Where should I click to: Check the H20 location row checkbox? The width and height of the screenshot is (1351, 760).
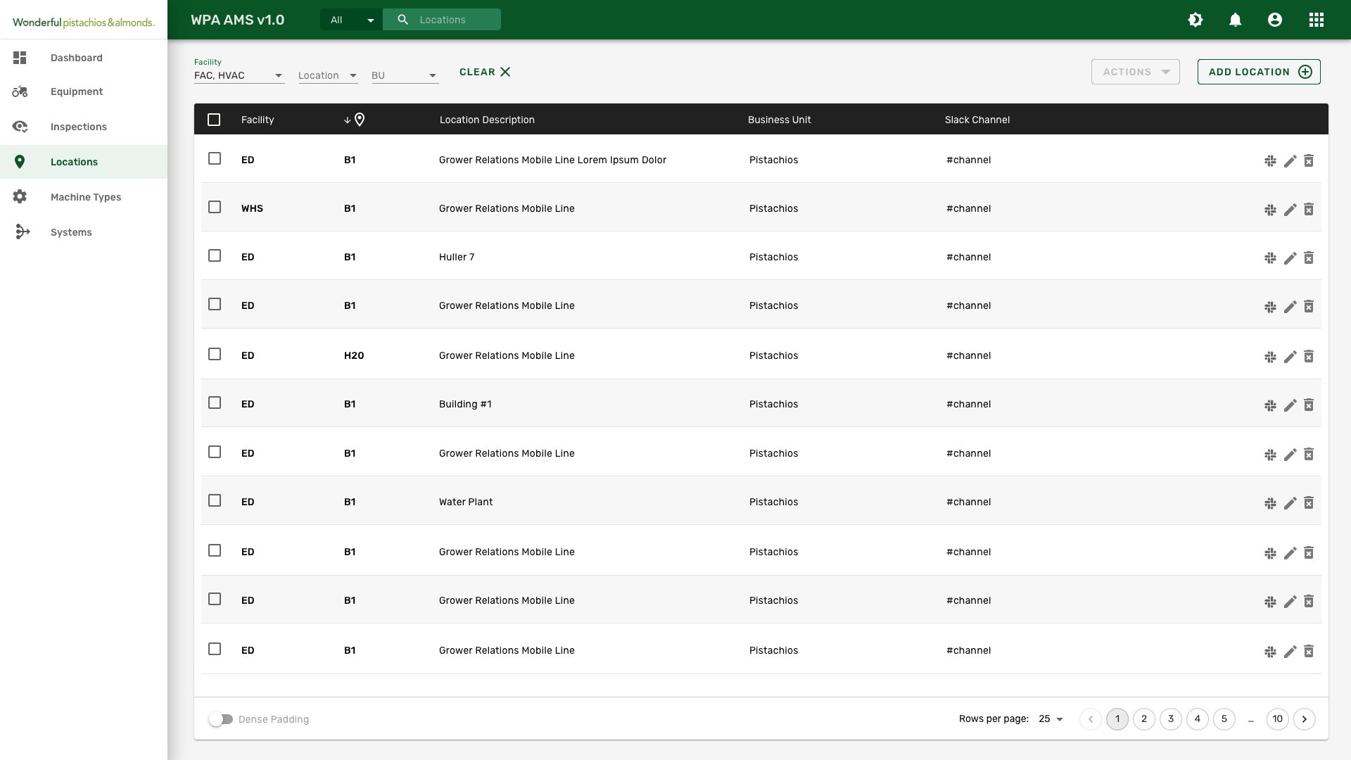[x=215, y=354]
